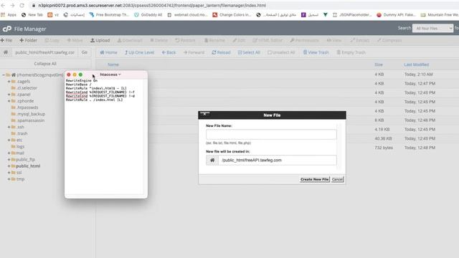
Task: Click the Restore toolbar item
Action: click(185, 40)
